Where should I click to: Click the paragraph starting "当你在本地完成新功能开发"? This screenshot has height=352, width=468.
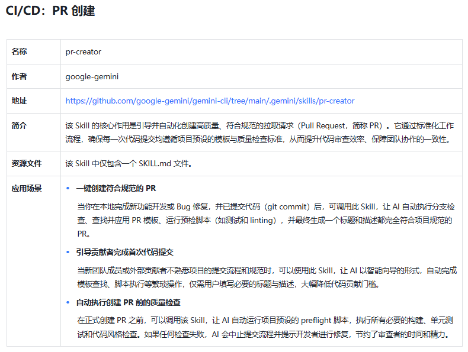point(266,220)
